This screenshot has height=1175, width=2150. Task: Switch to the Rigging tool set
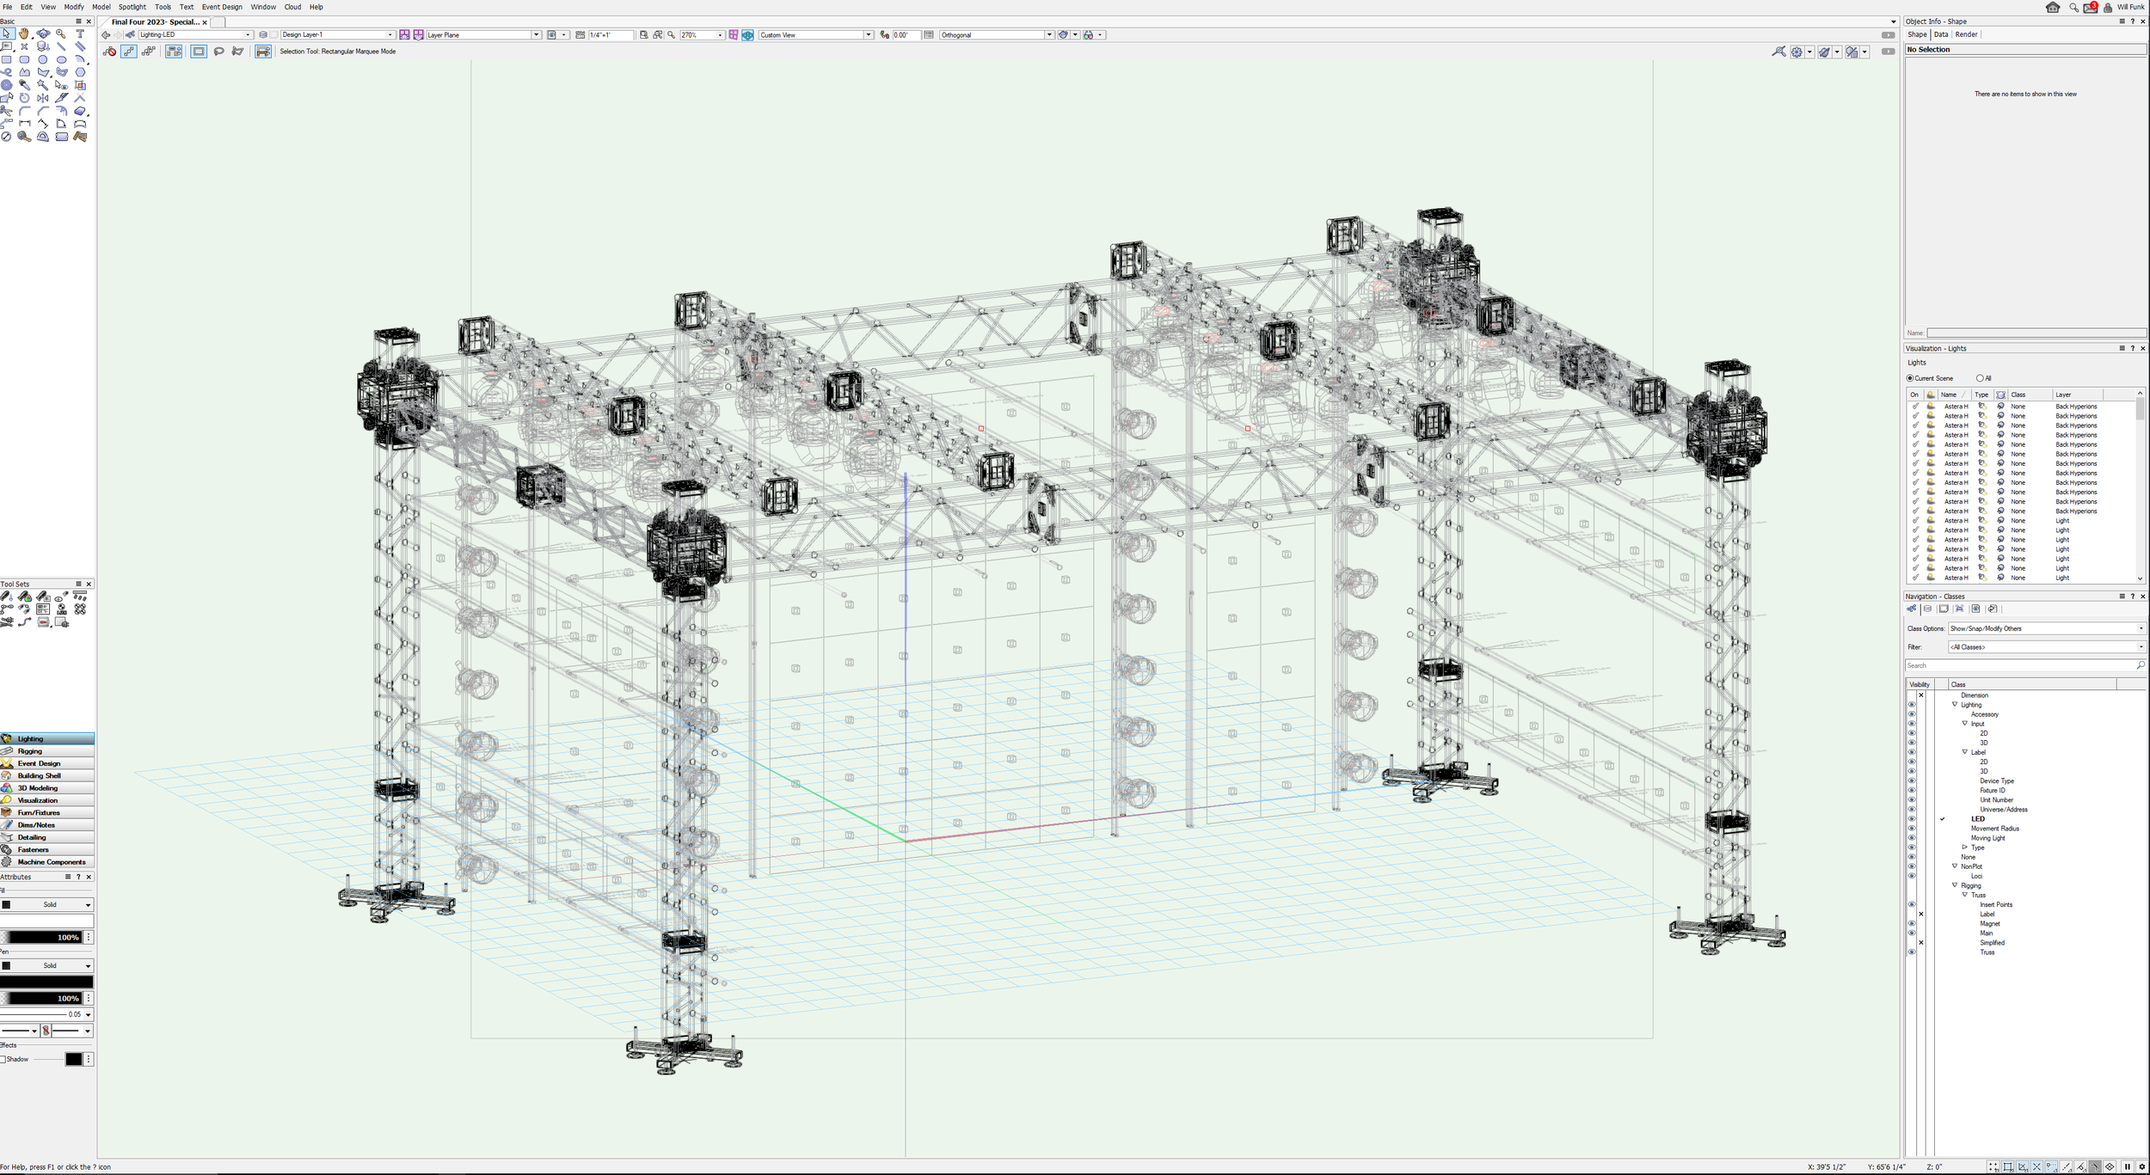(x=30, y=751)
